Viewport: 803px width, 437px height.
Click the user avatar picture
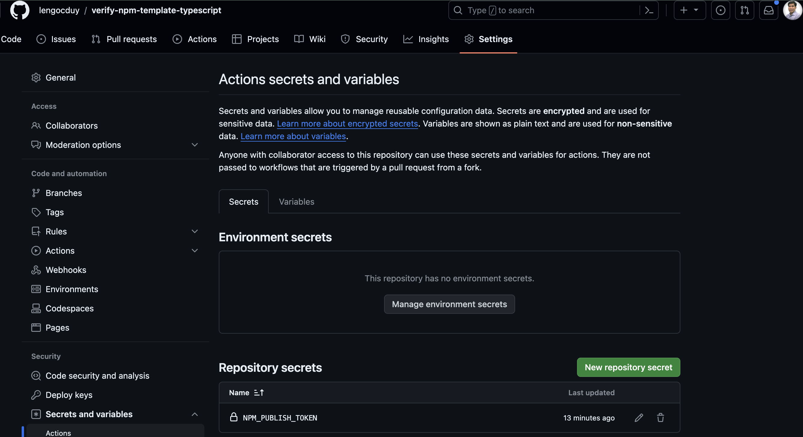coord(792,10)
